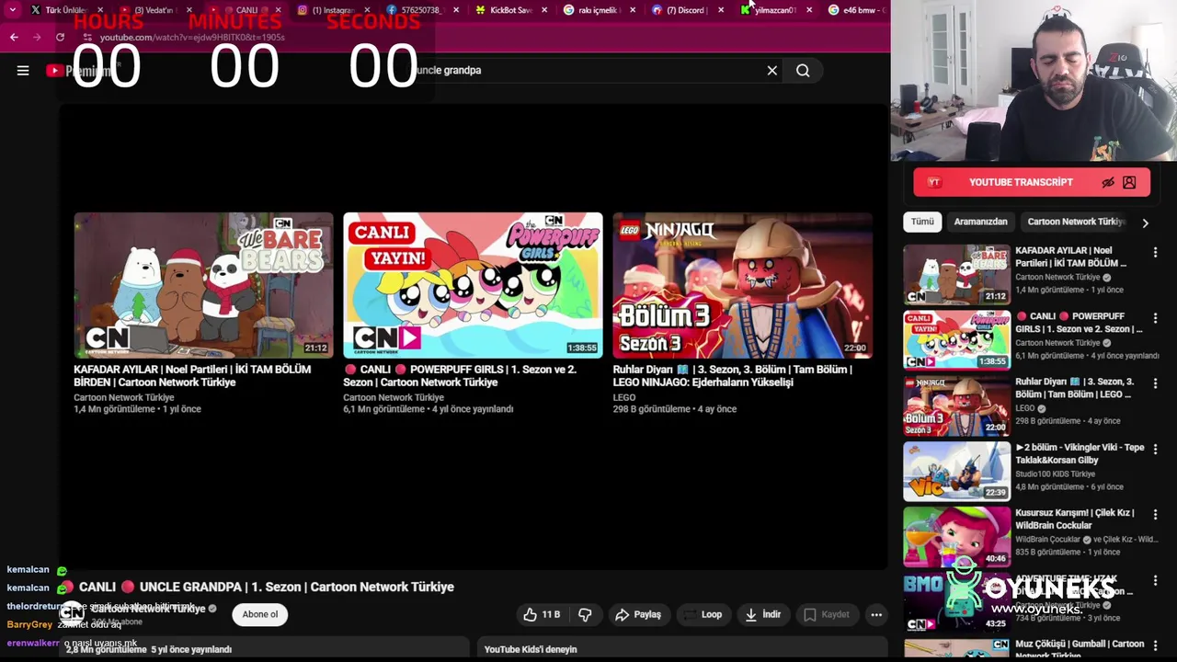
Task: Open LEGO Ninjago Ruhlar Diyarı end-screen title
Action: pos(733,375)
